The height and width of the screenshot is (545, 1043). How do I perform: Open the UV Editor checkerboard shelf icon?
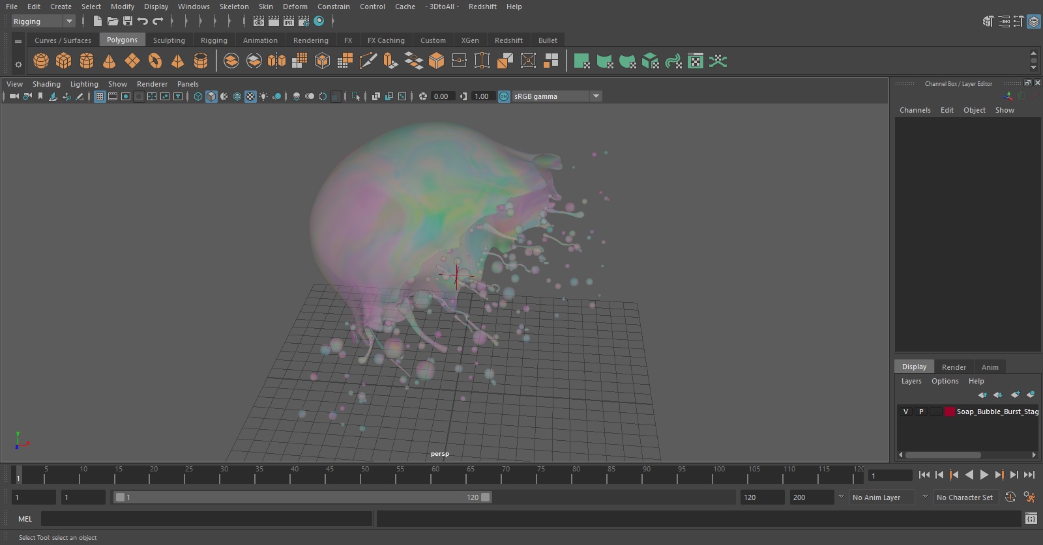pyautogui.click(x=696, y=61)
